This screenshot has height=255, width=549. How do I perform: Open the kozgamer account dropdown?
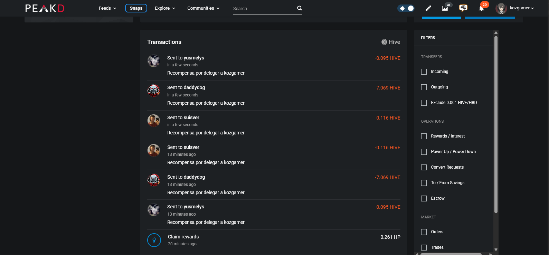pyautogui.click(x=522, y=8)
